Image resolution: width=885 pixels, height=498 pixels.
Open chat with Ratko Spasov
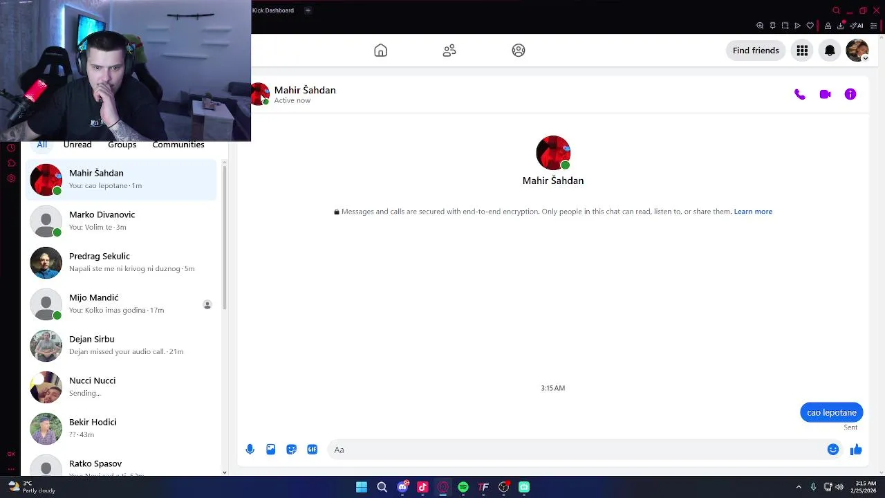pos(122,465)
